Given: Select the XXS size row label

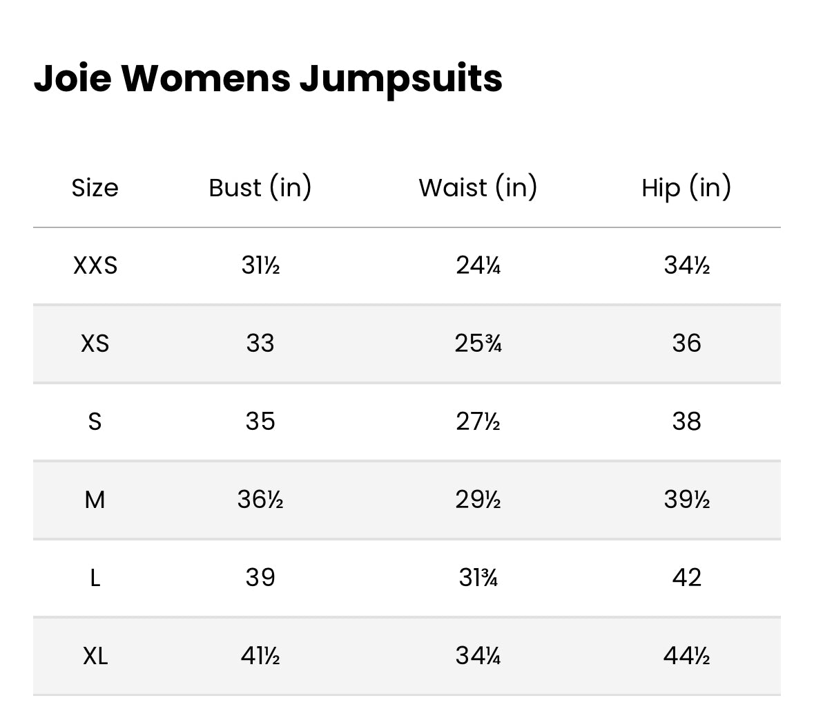Looking at the screenshot, I should coord(95,265).
